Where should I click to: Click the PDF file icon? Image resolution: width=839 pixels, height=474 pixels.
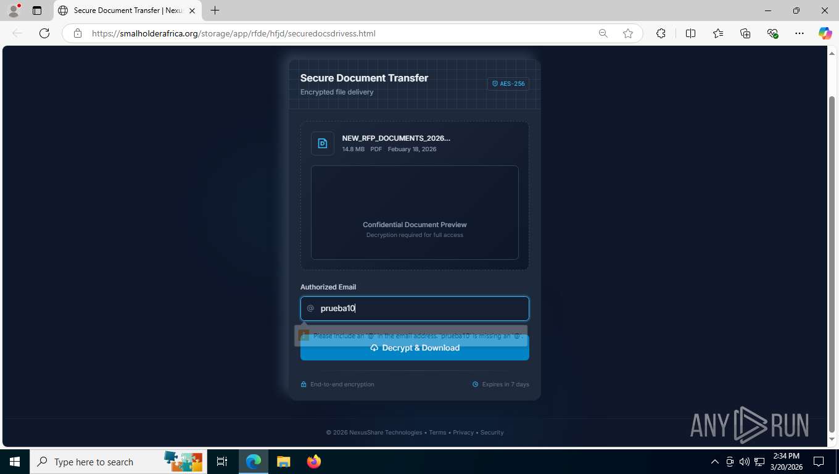pos(323,143)
